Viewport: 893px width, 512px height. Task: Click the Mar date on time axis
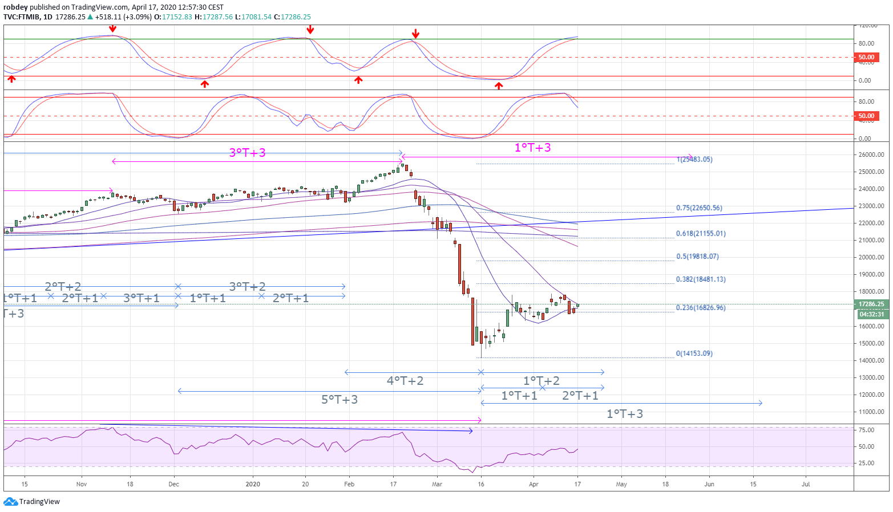pyautogui.click(x=437, y=484)
